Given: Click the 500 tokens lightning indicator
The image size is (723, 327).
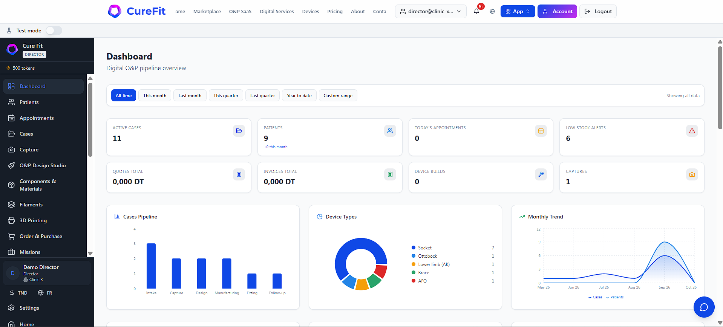Looking at the screenshot, I should tap(20, 68).
